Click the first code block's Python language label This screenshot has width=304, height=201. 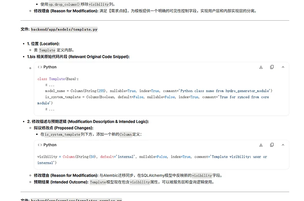click(50, 67)
